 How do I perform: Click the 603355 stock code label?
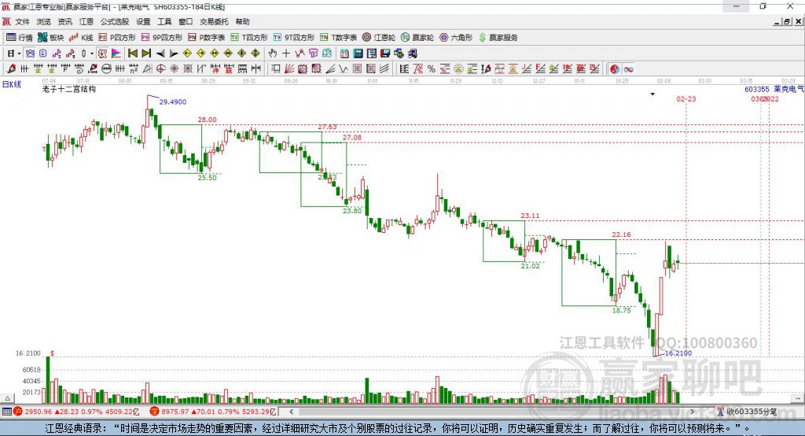point(757,89)
